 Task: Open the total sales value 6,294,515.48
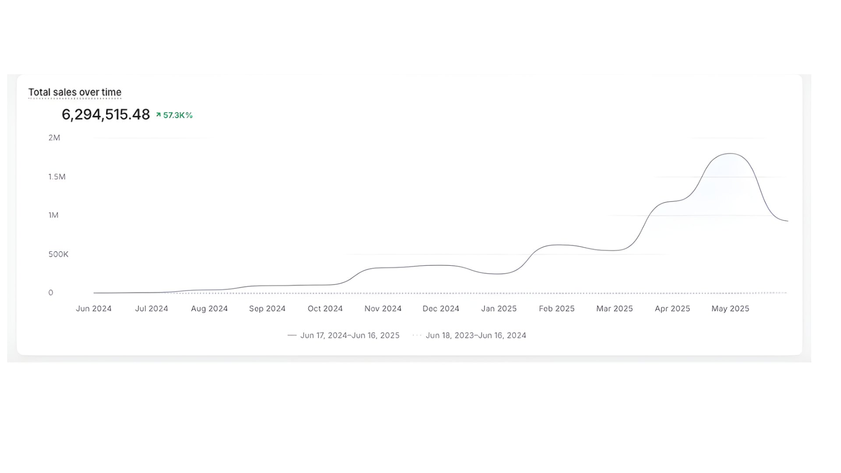[x=106, y=115]
